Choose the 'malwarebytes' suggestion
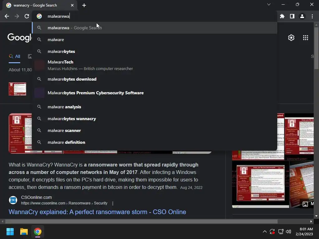This screenshot has height=239, width=319. [x=155, y=51]
